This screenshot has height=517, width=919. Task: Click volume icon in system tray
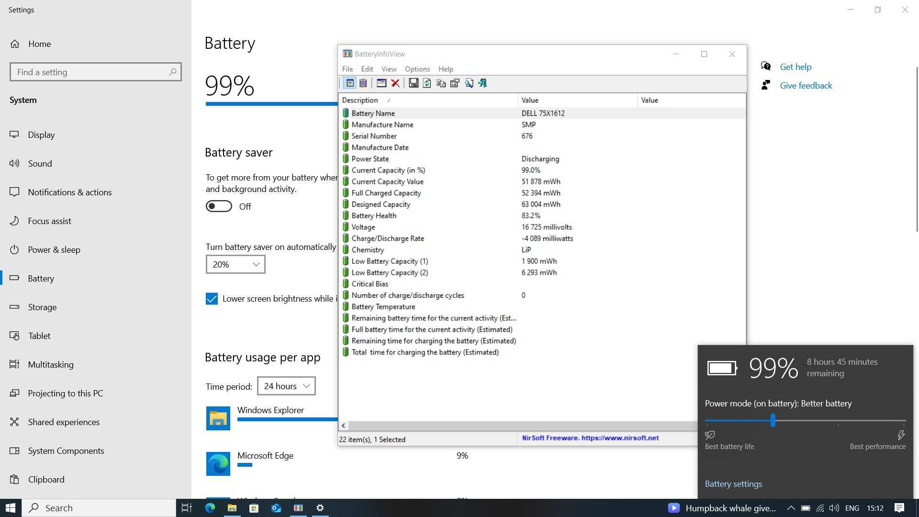(x=834, y=508)
